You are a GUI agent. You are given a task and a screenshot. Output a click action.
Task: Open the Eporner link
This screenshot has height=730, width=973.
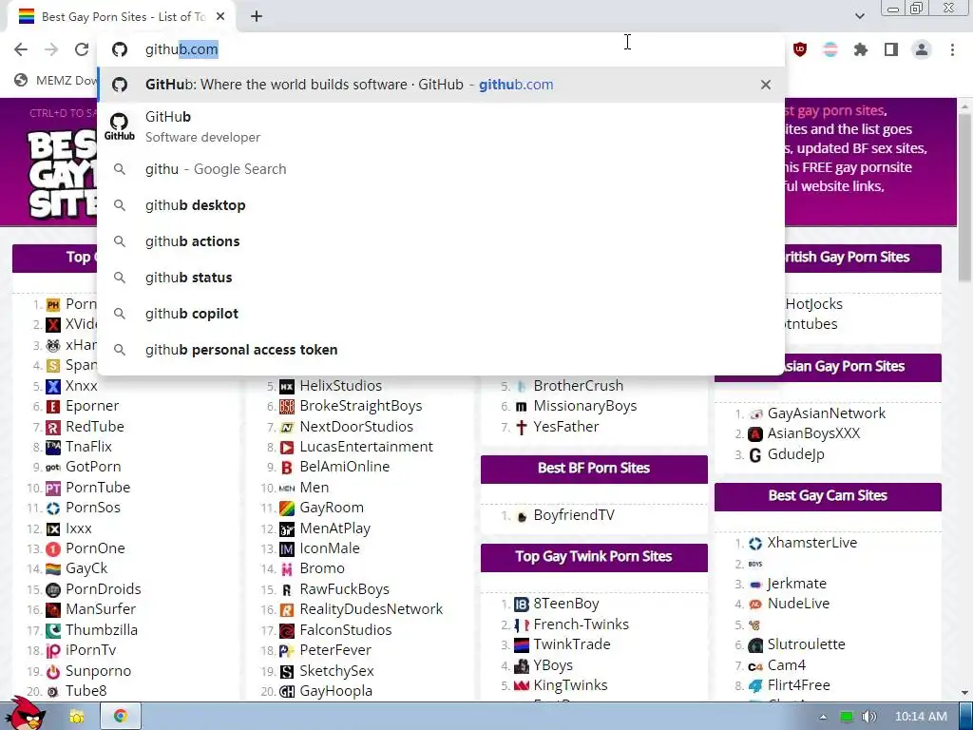92,406
